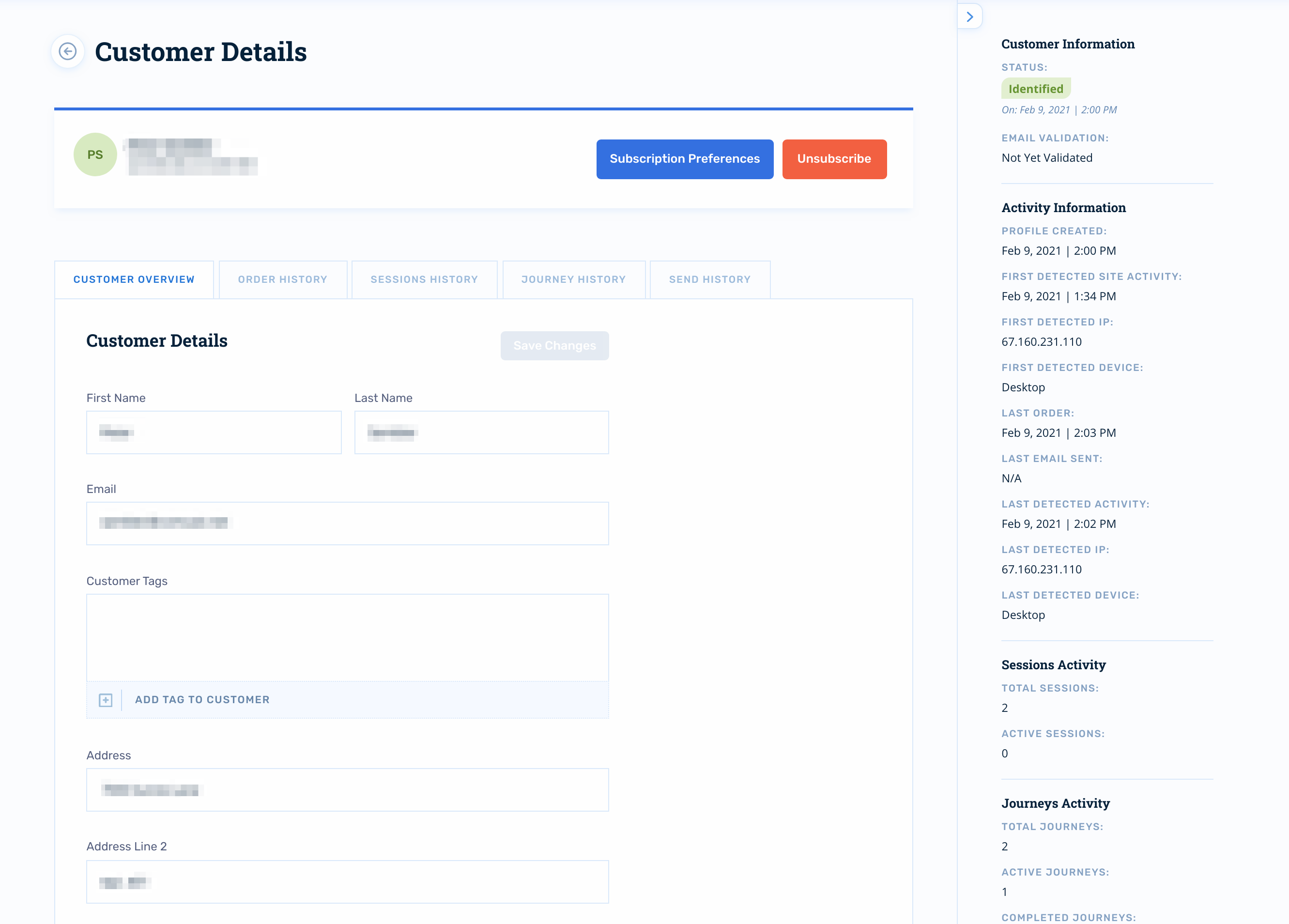Image resolution: width=1289 pixels, height=924 pixels.
Task: Click the plus icon for adding tag
Action: [x=105, y=699]
